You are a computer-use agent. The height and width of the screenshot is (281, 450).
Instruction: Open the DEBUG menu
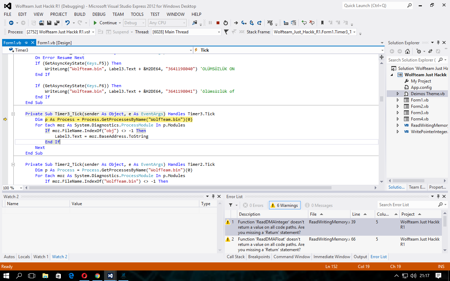[99, 14]
